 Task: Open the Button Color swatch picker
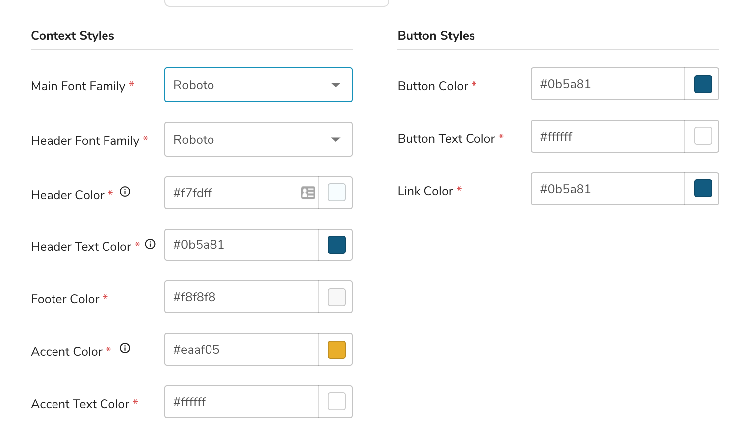(703, 84)
